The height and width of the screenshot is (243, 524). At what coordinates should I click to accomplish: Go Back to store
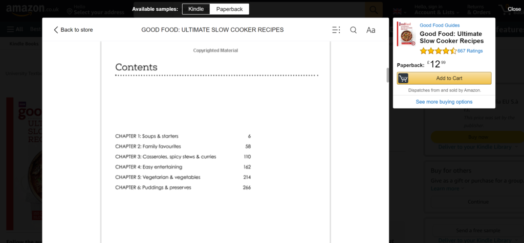[73, 30]
